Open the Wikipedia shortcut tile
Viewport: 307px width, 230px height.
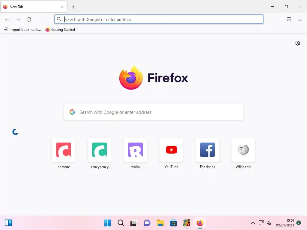[243, 154]
